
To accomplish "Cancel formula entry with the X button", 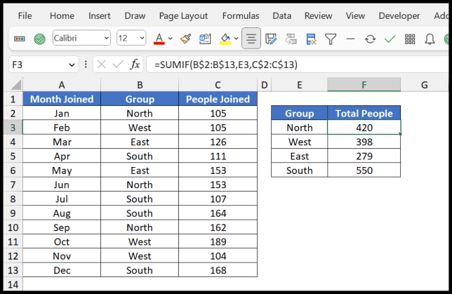I will click(x=101, y=65).
